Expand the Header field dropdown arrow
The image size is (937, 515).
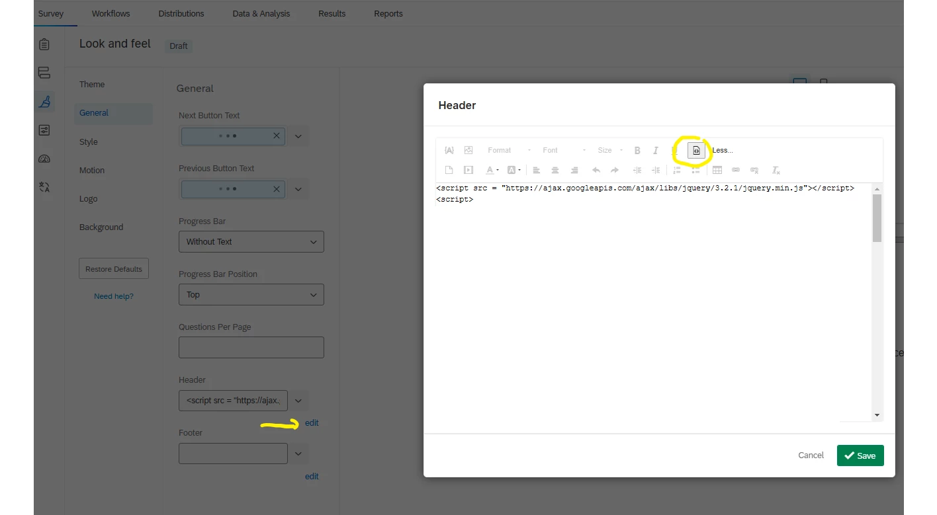click(298, 401)
